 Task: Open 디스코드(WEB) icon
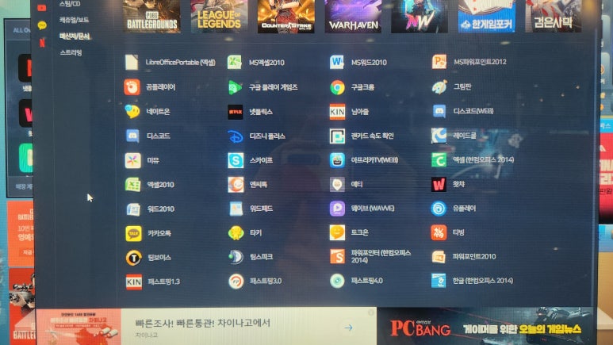439,111
